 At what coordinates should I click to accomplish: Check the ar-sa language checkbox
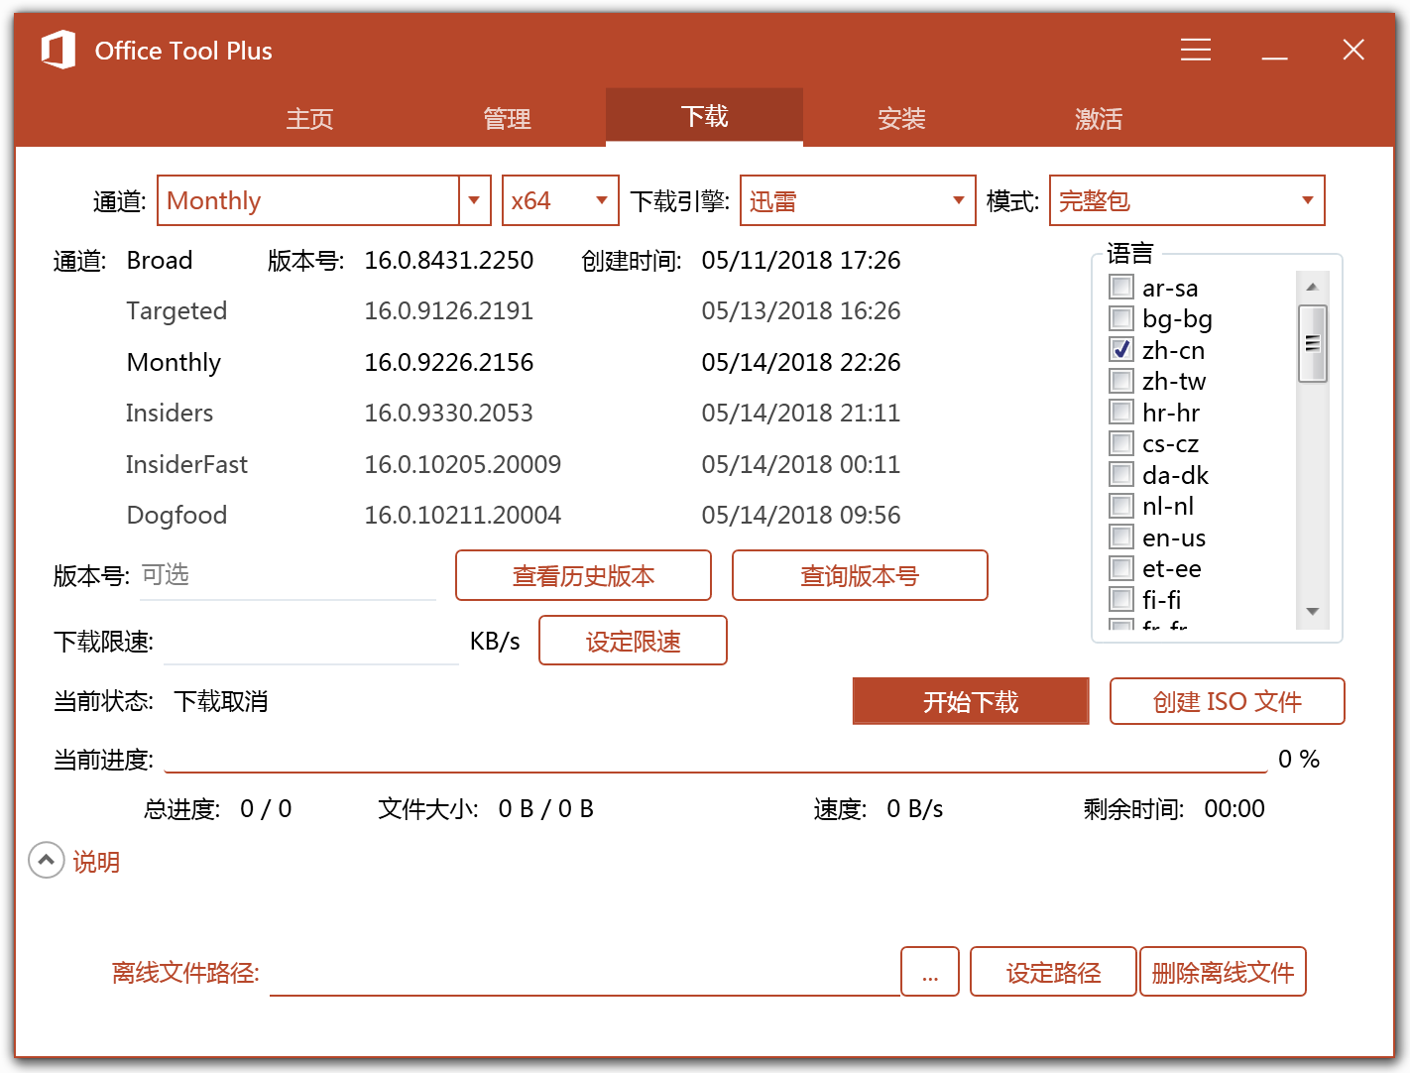(1121, 288)
